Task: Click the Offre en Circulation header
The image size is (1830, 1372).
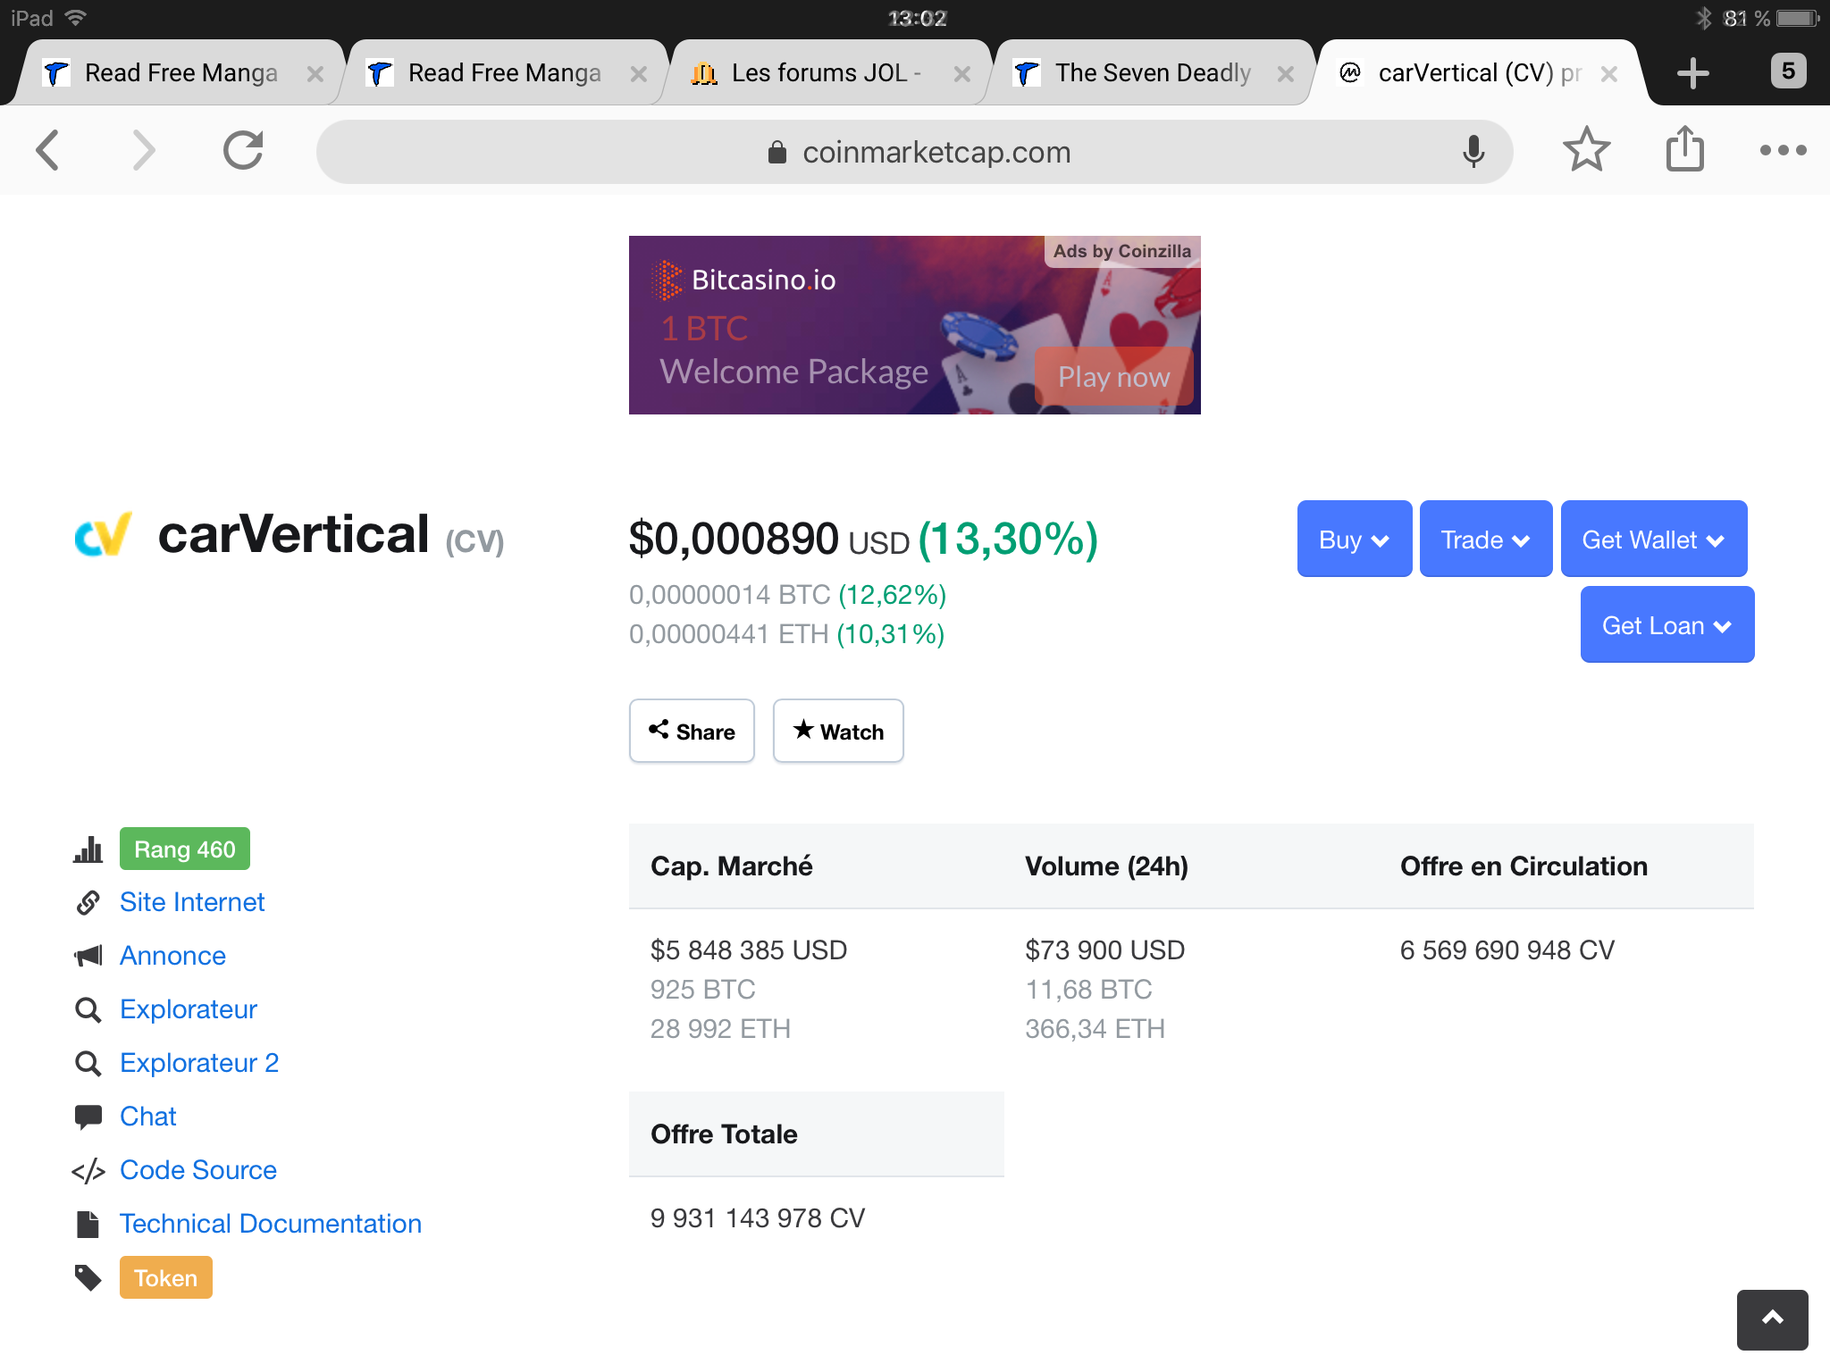Action: coord(1524,866)
